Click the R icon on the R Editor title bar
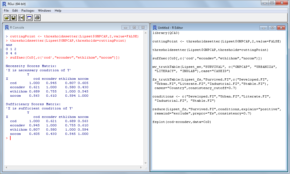The image size is (290, 174). (155, 28)
